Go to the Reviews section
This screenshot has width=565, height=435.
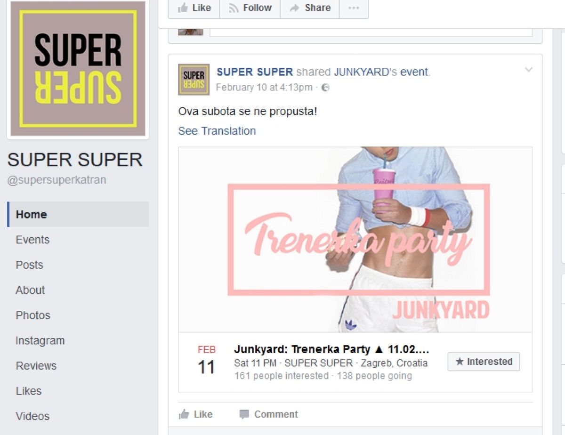pos(36,366)
